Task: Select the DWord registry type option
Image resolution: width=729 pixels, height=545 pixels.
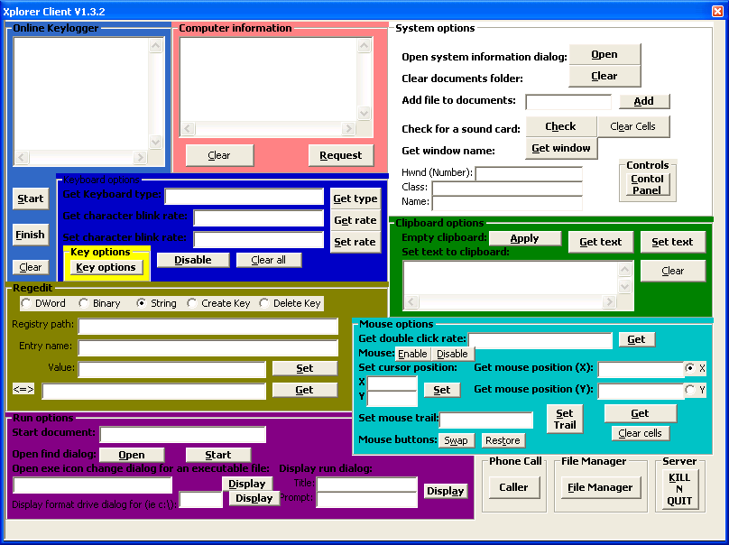Action: [26, 303]
